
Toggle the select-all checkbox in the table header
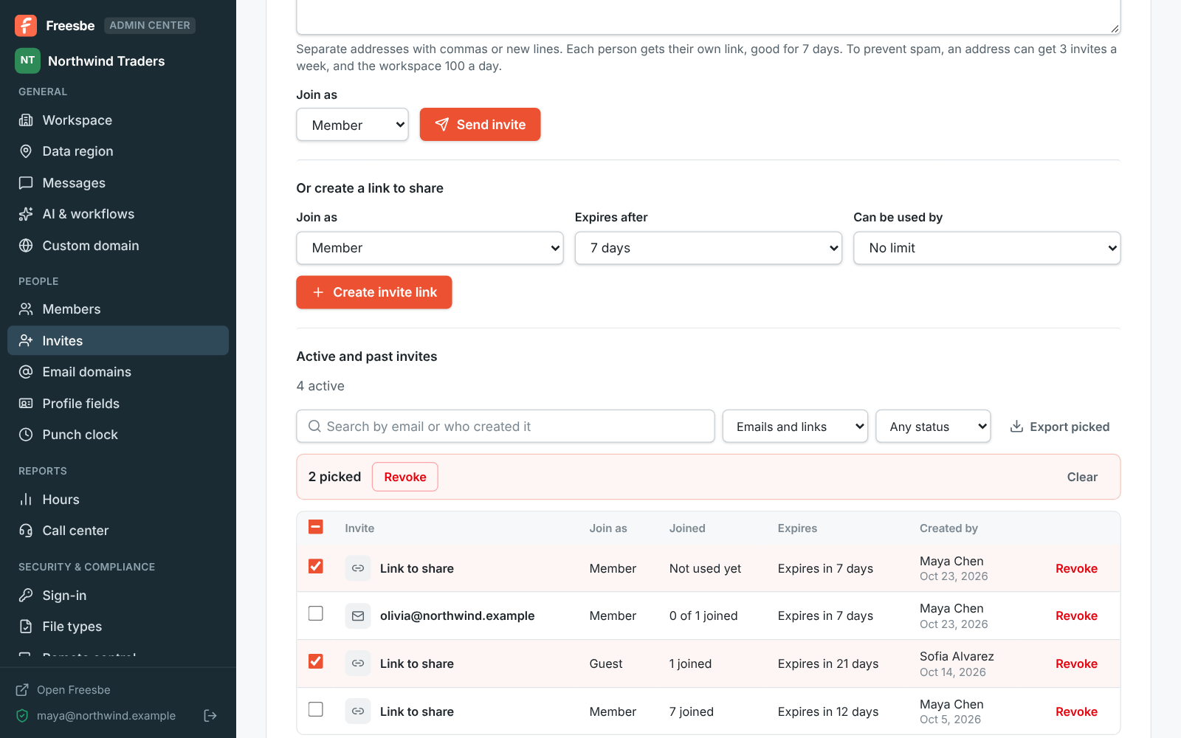pyautogui.click(x=316, y=527)
